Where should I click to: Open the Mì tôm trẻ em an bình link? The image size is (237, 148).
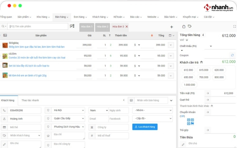click(x=28, y=76)
